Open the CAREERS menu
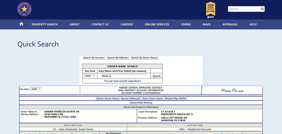This screenshot has height=134, width=282. pyautogui.click(x=127, y=24)
